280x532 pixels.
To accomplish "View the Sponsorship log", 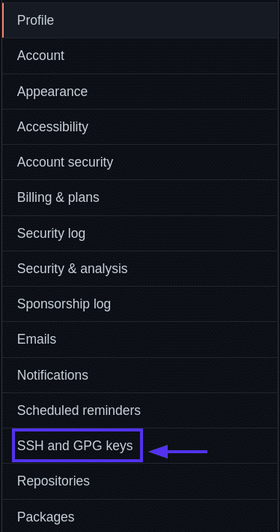I will pos(139,304).
